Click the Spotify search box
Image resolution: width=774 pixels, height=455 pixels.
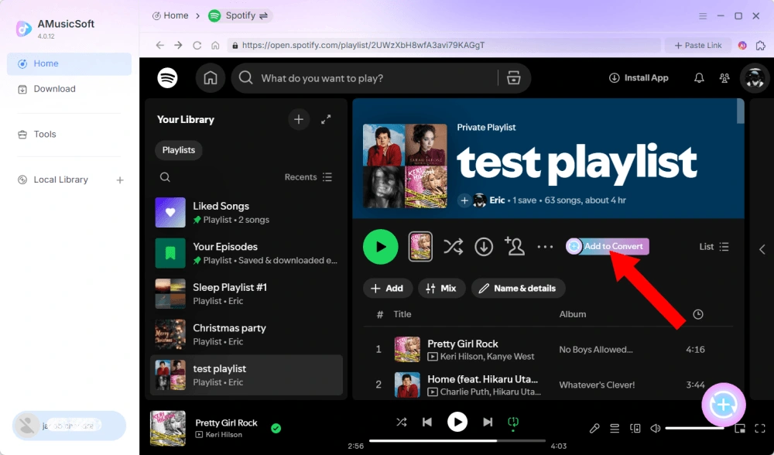[365, 78]
